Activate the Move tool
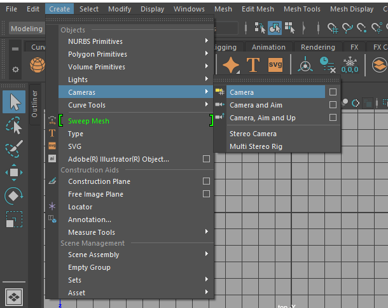The height and width of the screenshot is (308, 388). (14, 172)
